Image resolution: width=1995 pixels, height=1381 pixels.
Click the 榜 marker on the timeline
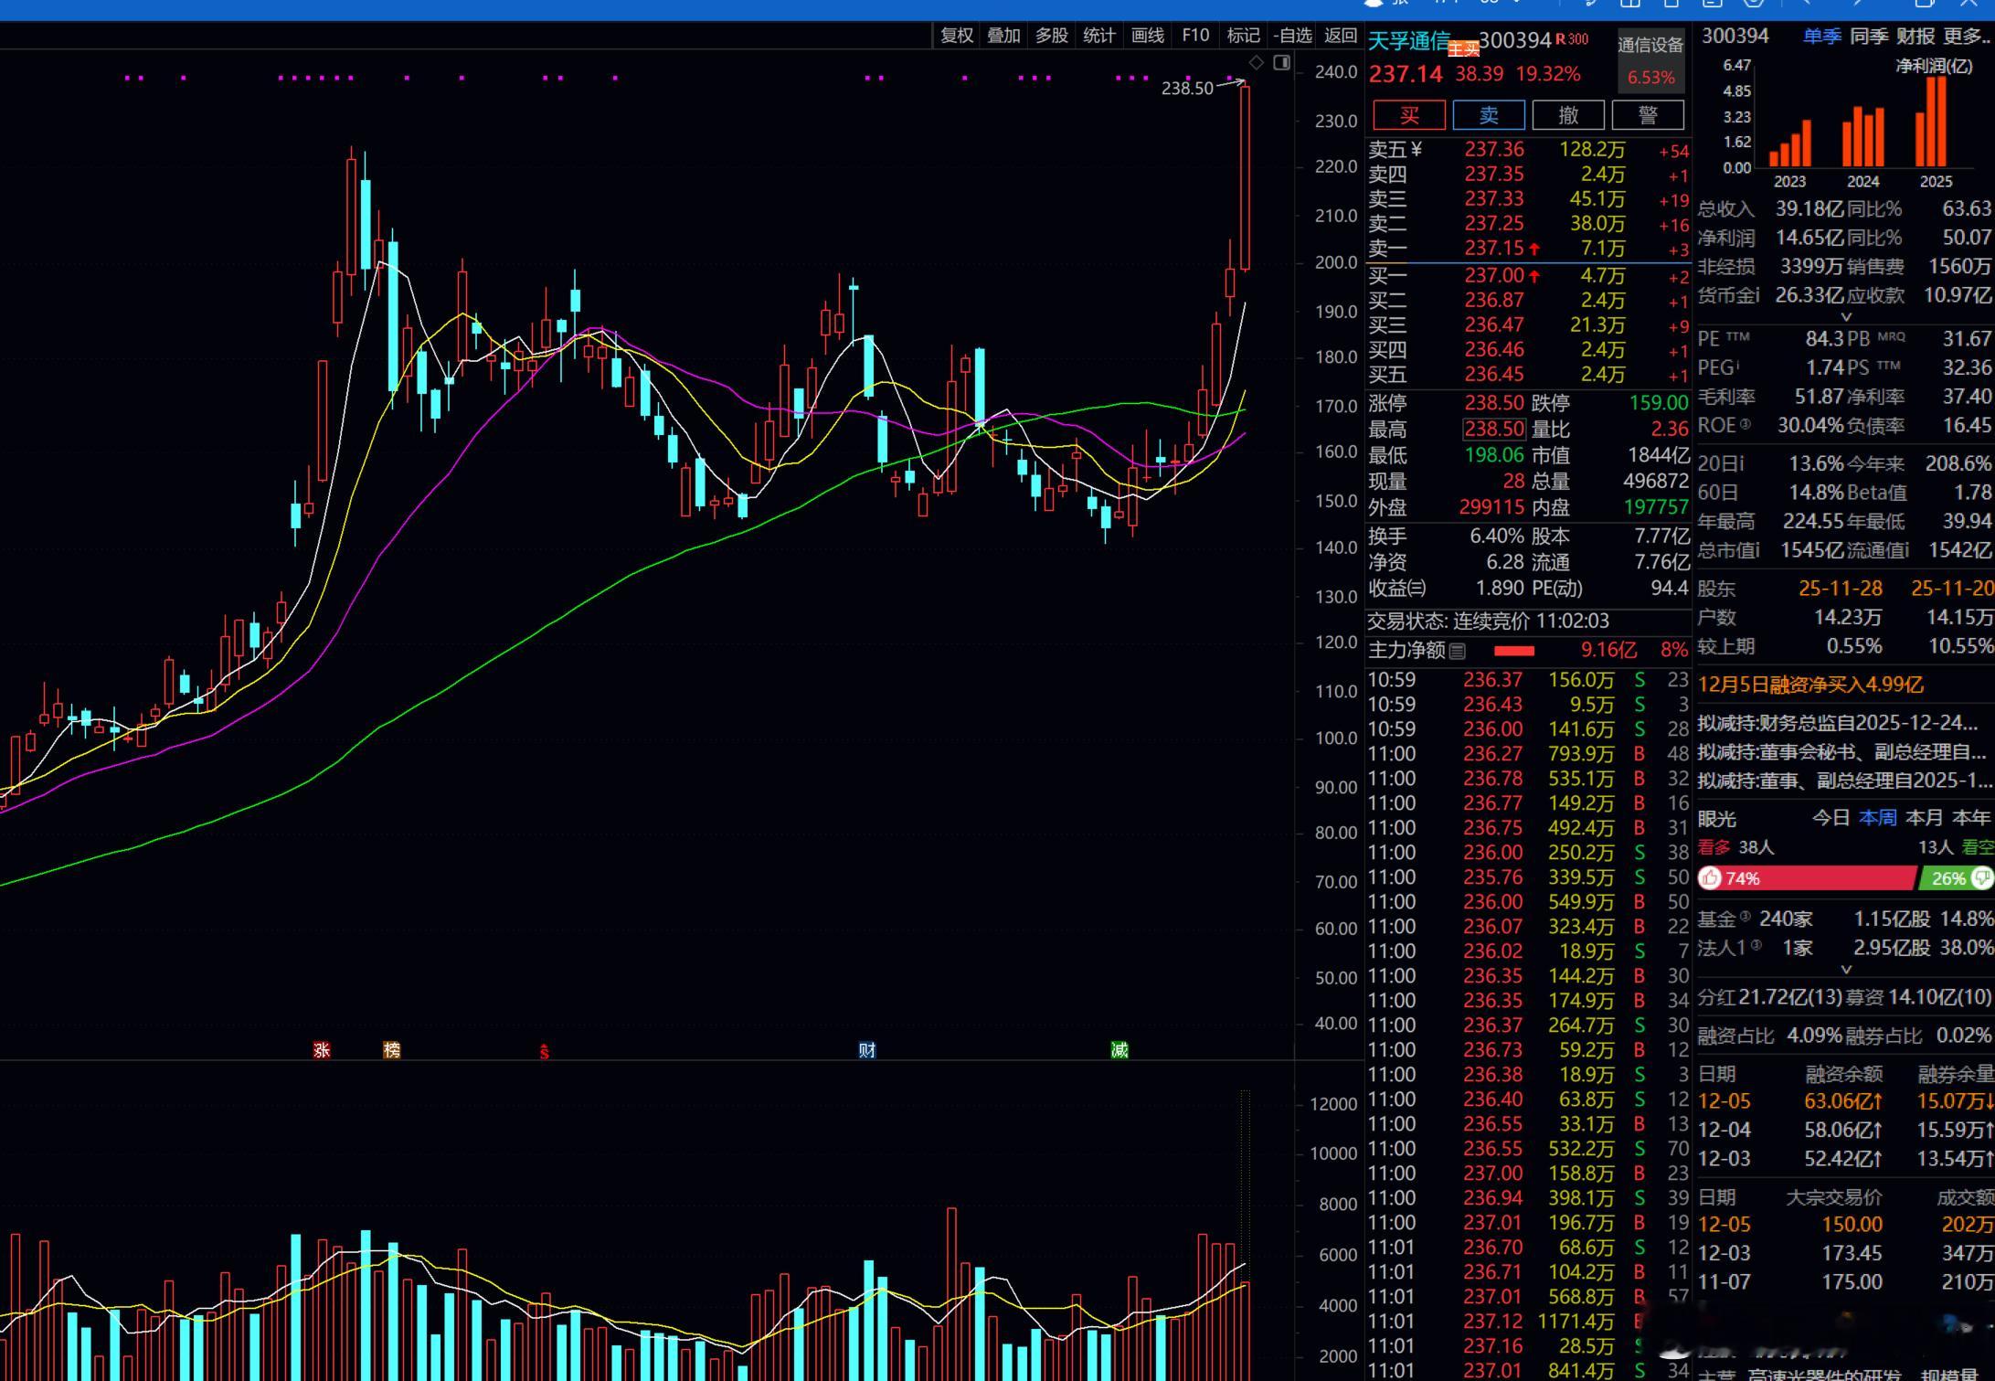[392, 1050]
